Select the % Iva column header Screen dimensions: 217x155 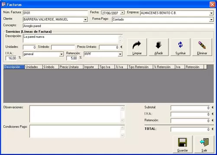pyautogui.click(x=121, y=67)
